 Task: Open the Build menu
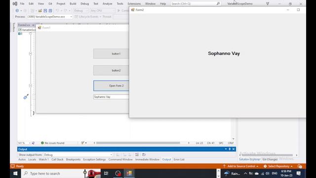73,3
